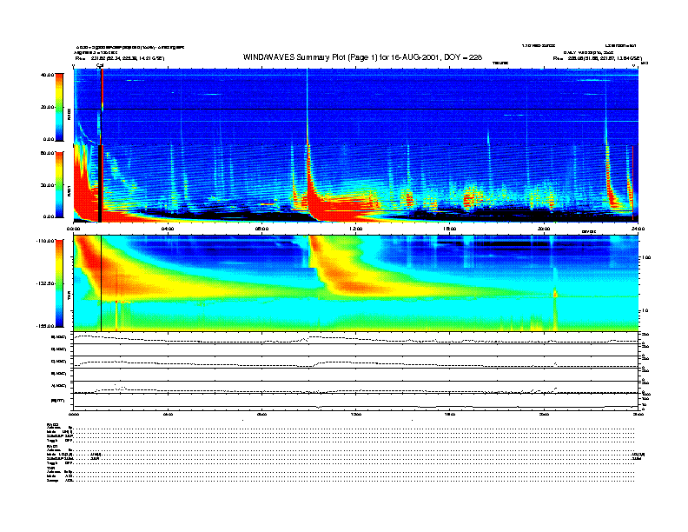The width and height of the screenshot is (688, 532).
Task: Click the vertical TNR axis label
Action: [69, 297]
